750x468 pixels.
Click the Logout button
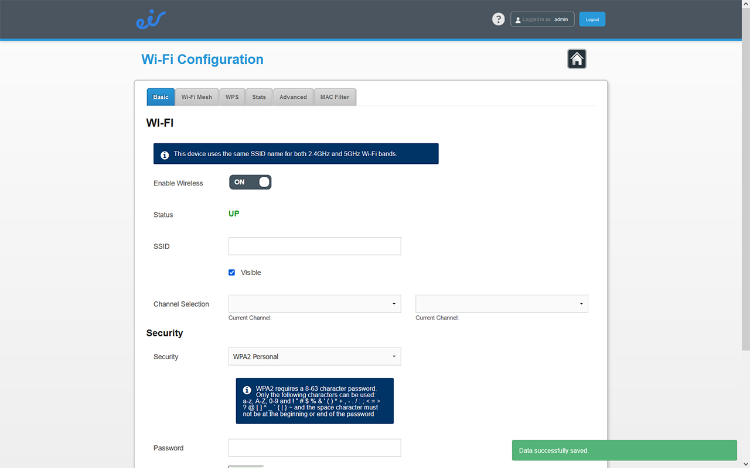click(x=592, y=19)
